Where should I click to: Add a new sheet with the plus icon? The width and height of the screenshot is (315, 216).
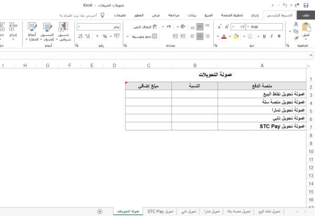pos(100,211)
